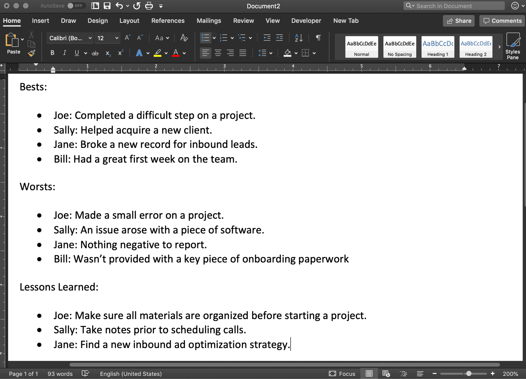Toggle show paragraph marks pilcrow
Image resolution: width=526 pixels, height=379 pixels.
point(318,38)
